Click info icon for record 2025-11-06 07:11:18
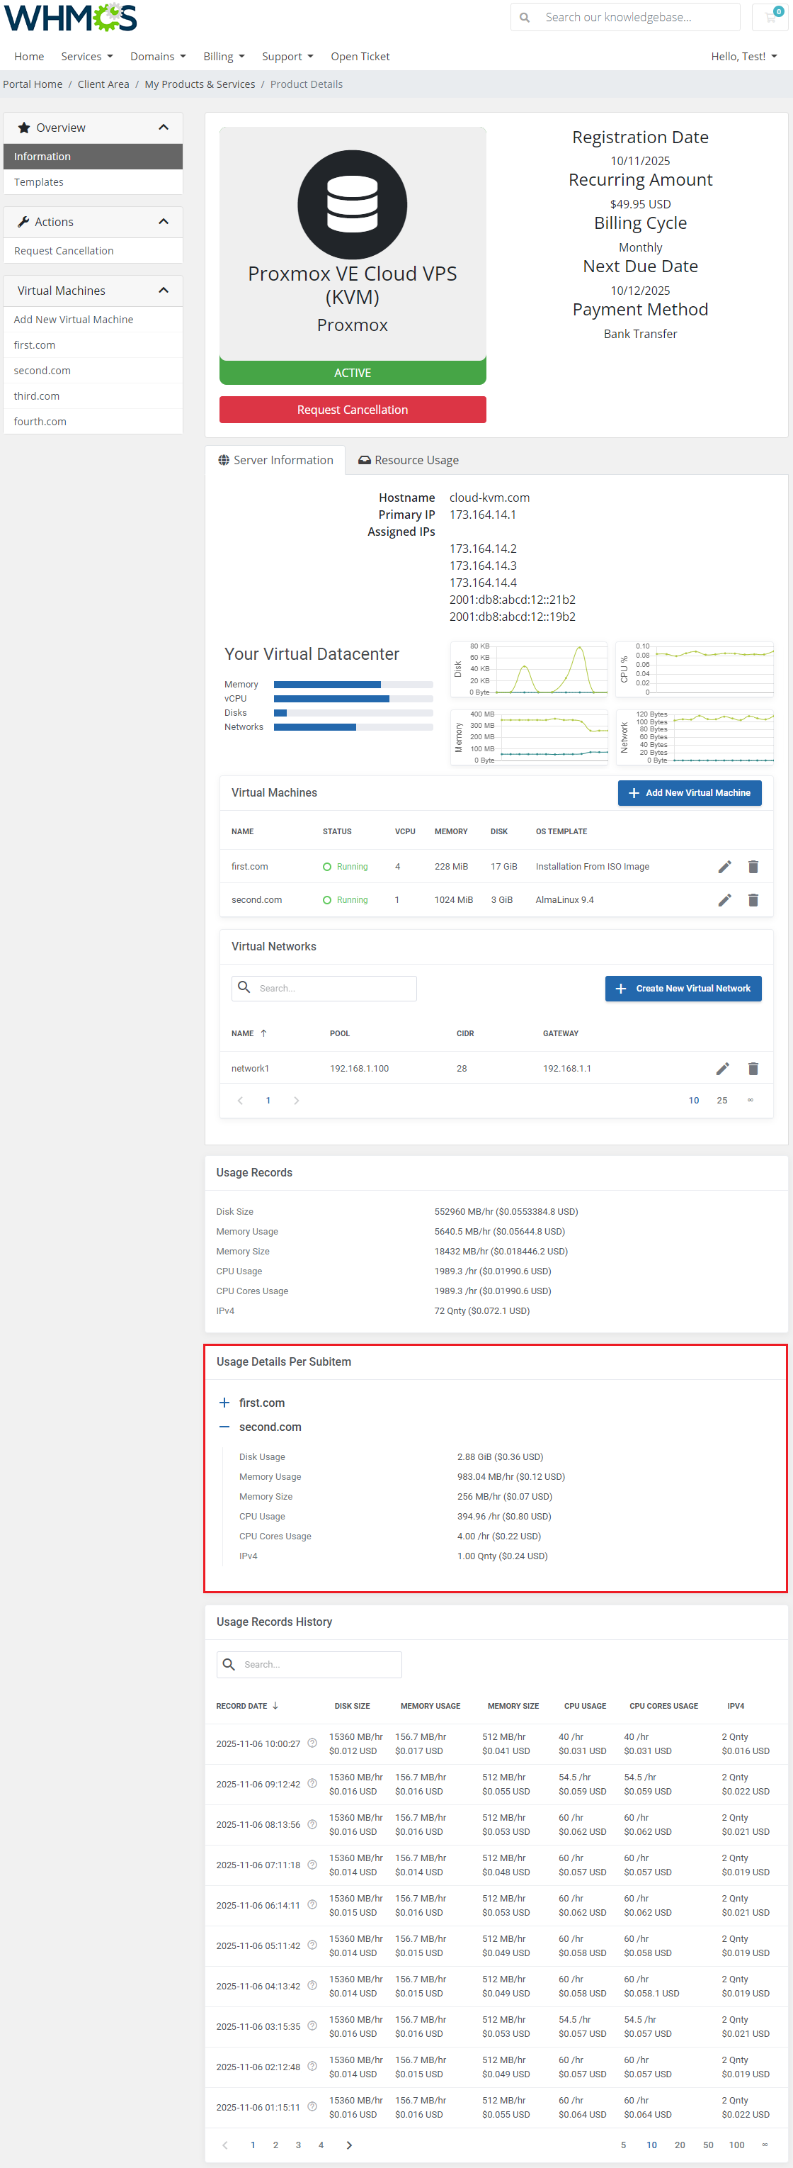 [312, 1864]
